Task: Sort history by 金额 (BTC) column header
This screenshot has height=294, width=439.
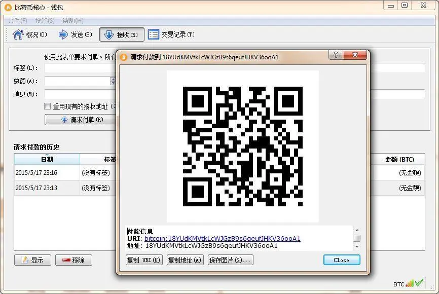Action: pyautogui.click(x=399, y=159)
